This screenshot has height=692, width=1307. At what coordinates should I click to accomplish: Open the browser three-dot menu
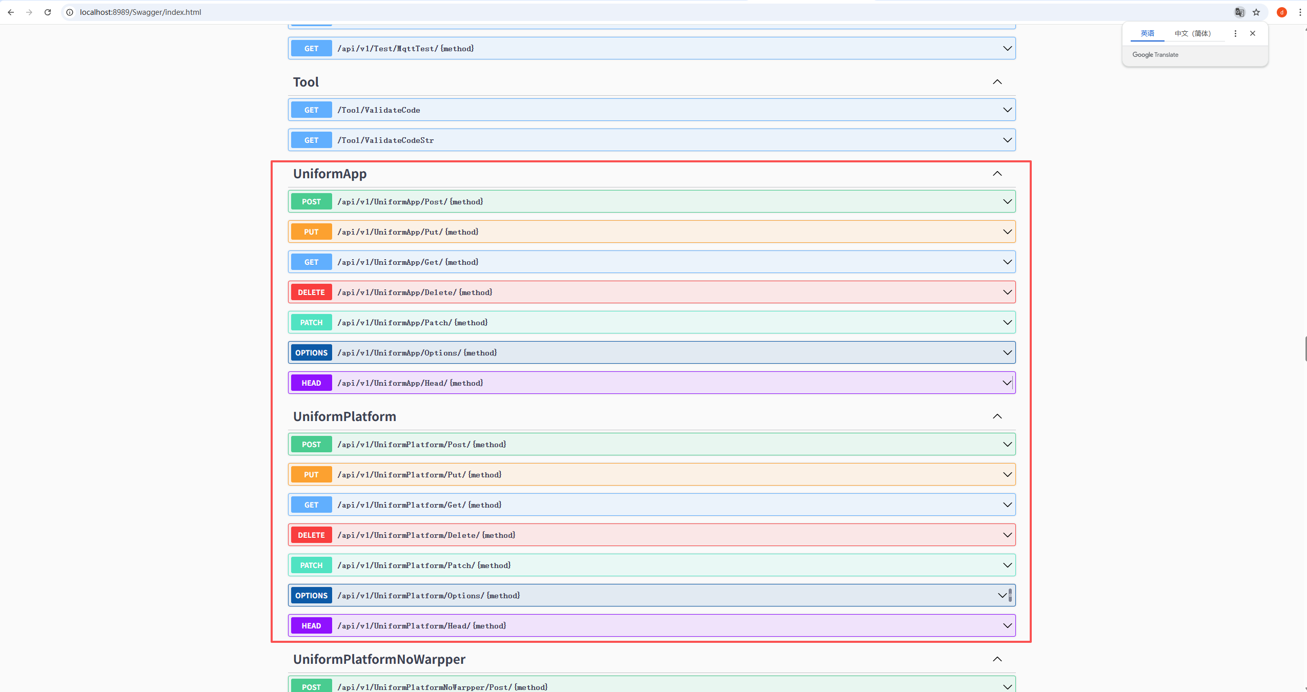pos(1300,12)
